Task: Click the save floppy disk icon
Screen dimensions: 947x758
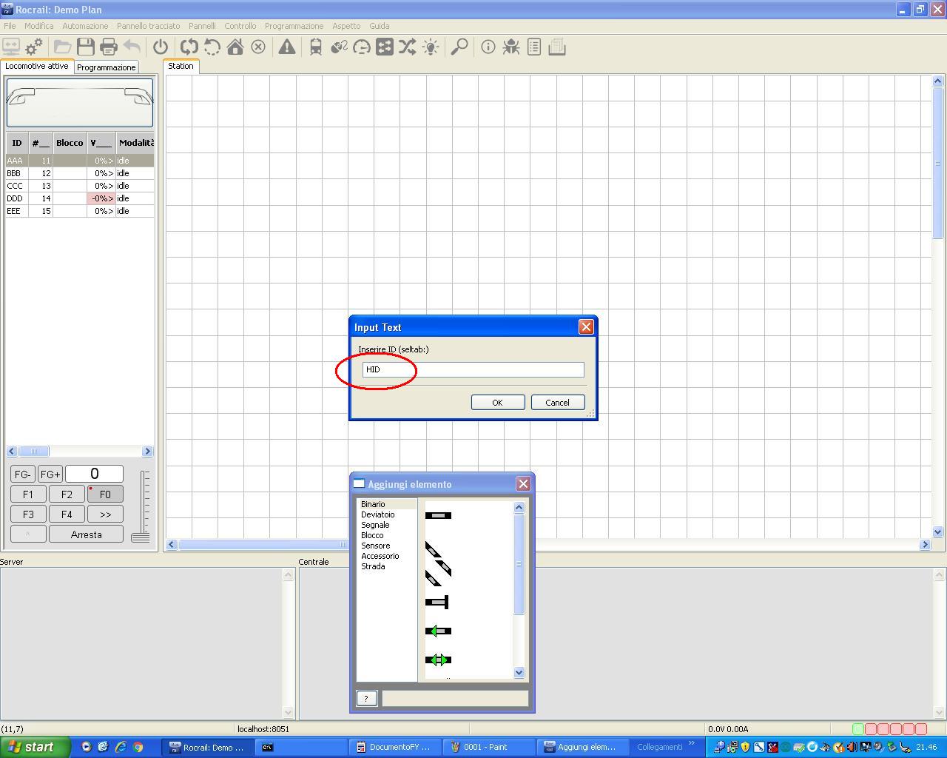Action: click(86, 47)
